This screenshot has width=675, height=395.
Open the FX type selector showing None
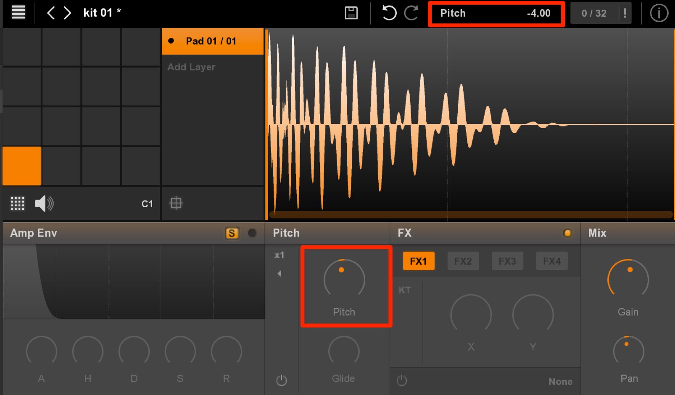(560, 382)
